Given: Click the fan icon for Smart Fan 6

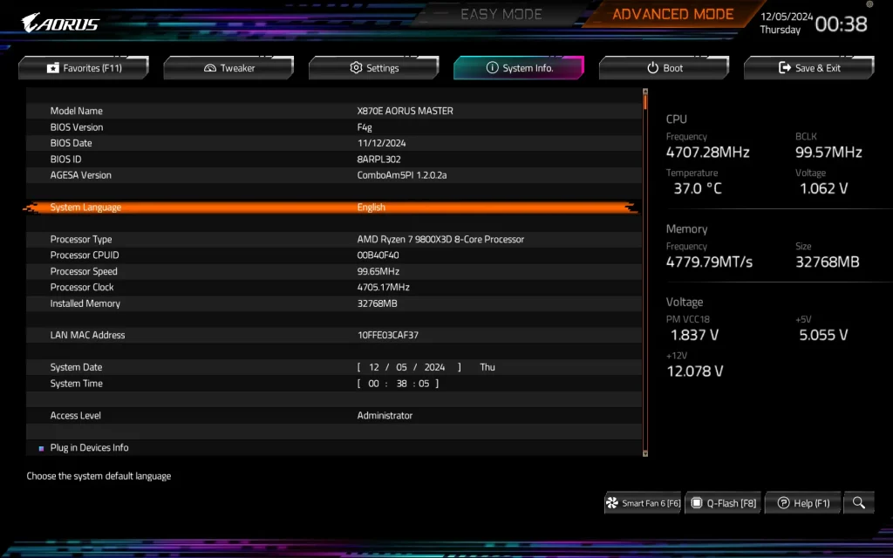Looking at the screenshot, I should pos(612,502).
